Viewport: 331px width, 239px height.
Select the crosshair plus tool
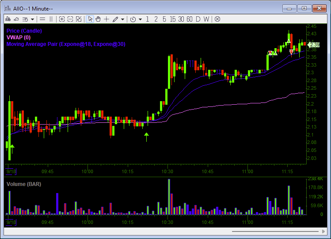click(x=107, y=19)
